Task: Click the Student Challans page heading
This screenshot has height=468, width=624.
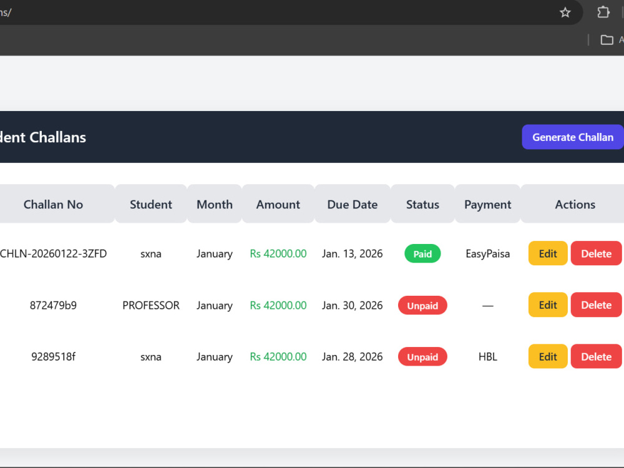Action: 43,137
